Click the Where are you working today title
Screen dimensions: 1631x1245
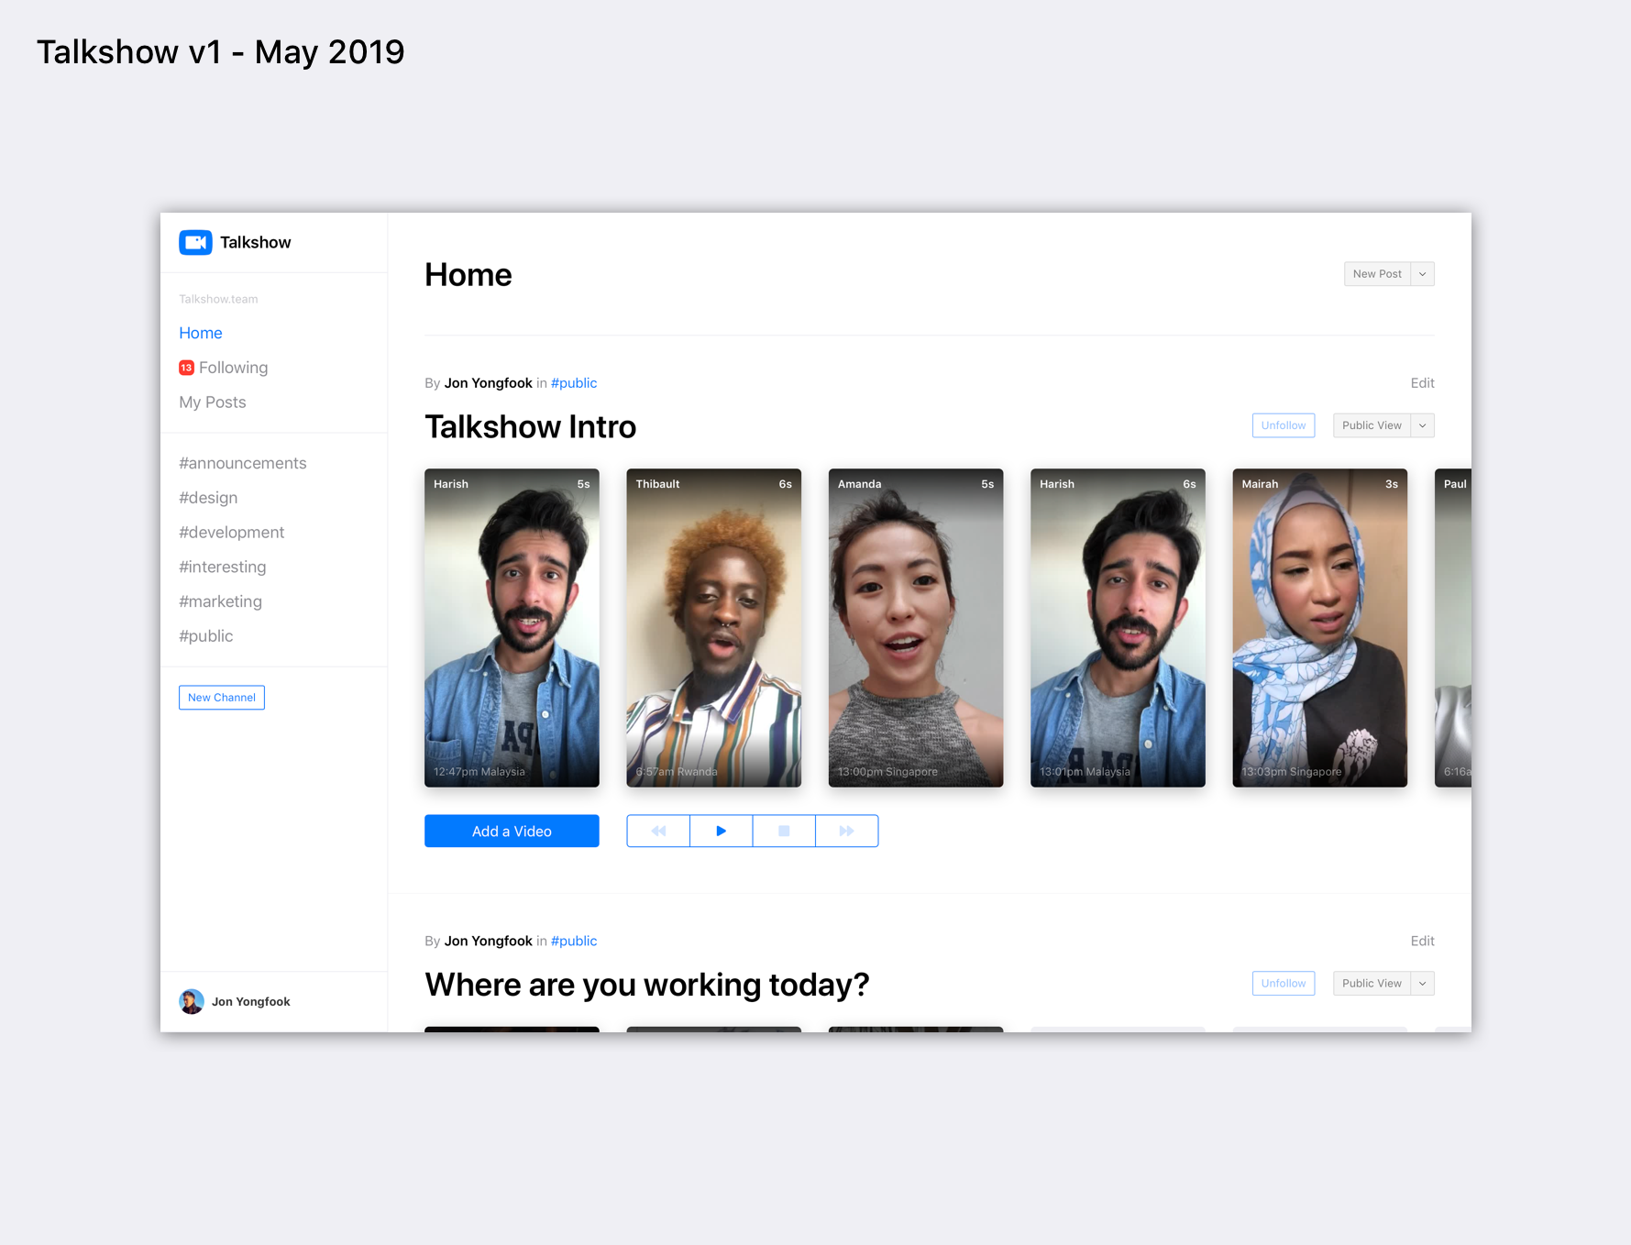click(x=647, y=986)
